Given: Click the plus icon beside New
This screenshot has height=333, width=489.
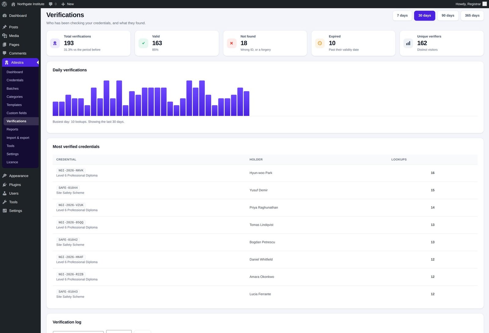Looking at the screenshot, I should pyautogui.click(x=63, y=4).
